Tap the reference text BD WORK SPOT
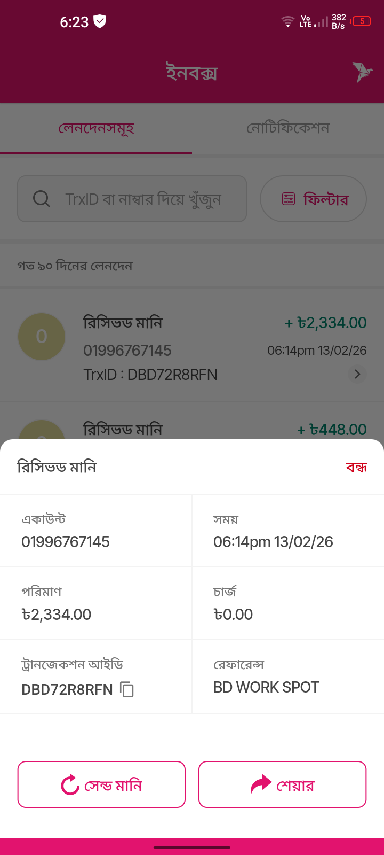Viewport: 384px width, 855px height. (266, 687)
